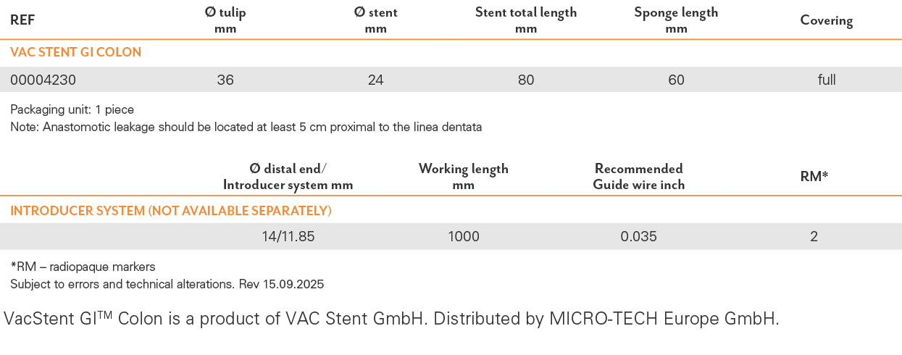Select the 14/11.85 distal end value
902x355 pixels.
288,237
